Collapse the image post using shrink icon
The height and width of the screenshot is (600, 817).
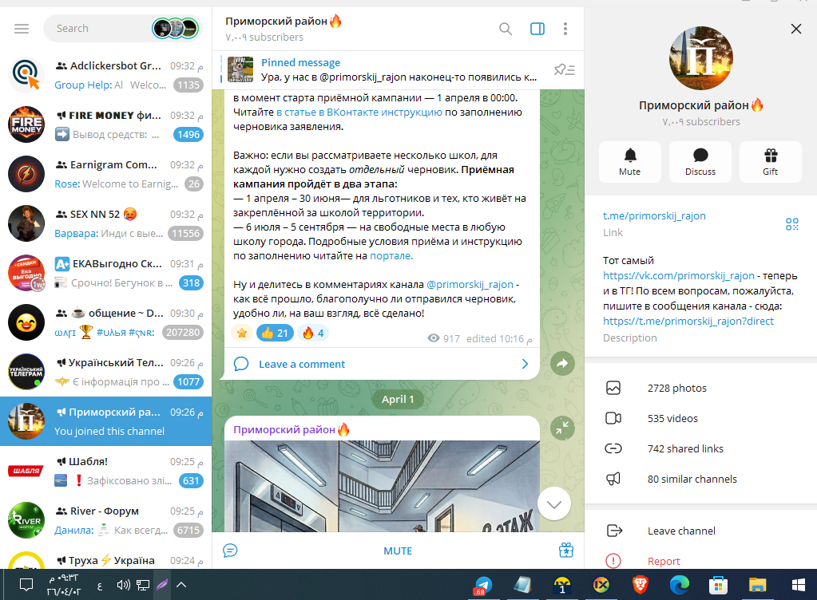coord(562,428)
